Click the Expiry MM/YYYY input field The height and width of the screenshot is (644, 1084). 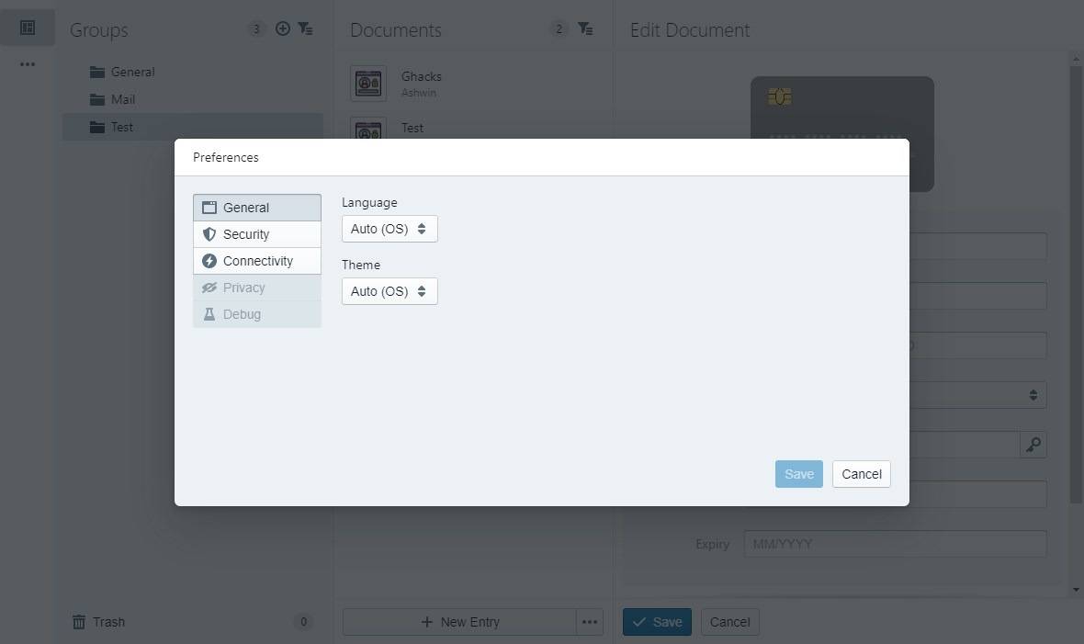coord(896,544)
